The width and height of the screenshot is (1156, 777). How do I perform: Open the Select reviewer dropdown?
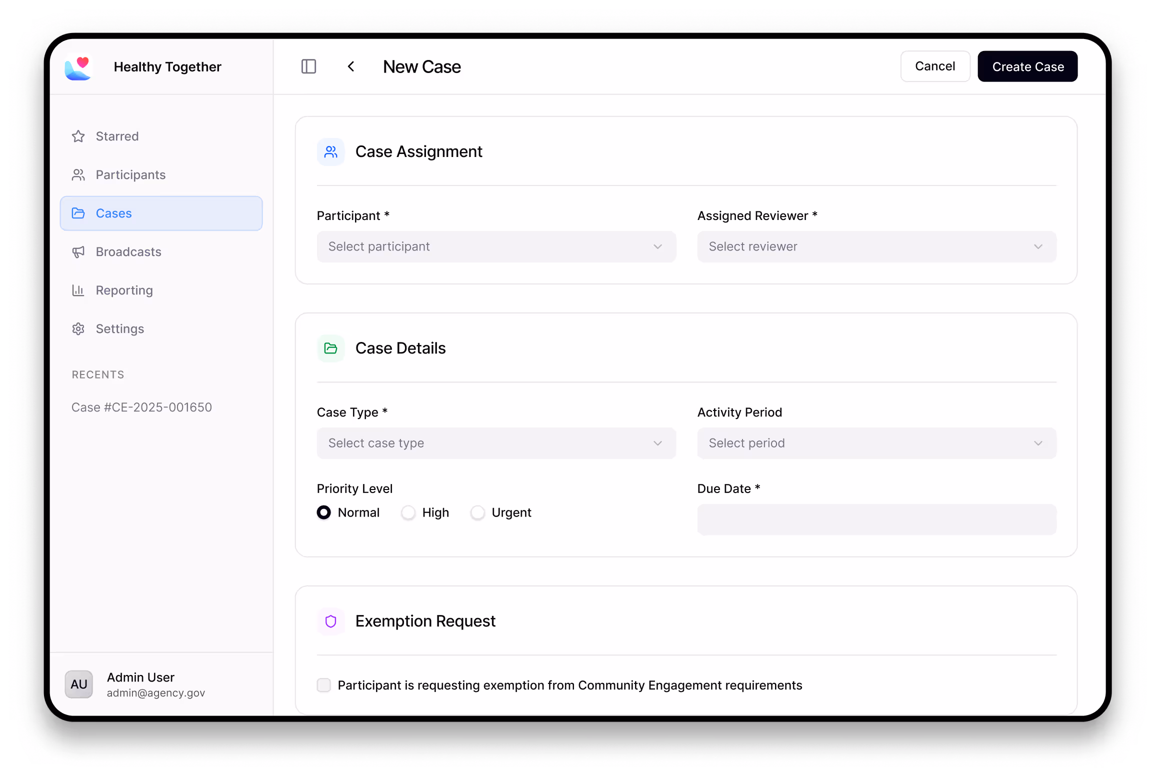876,246
